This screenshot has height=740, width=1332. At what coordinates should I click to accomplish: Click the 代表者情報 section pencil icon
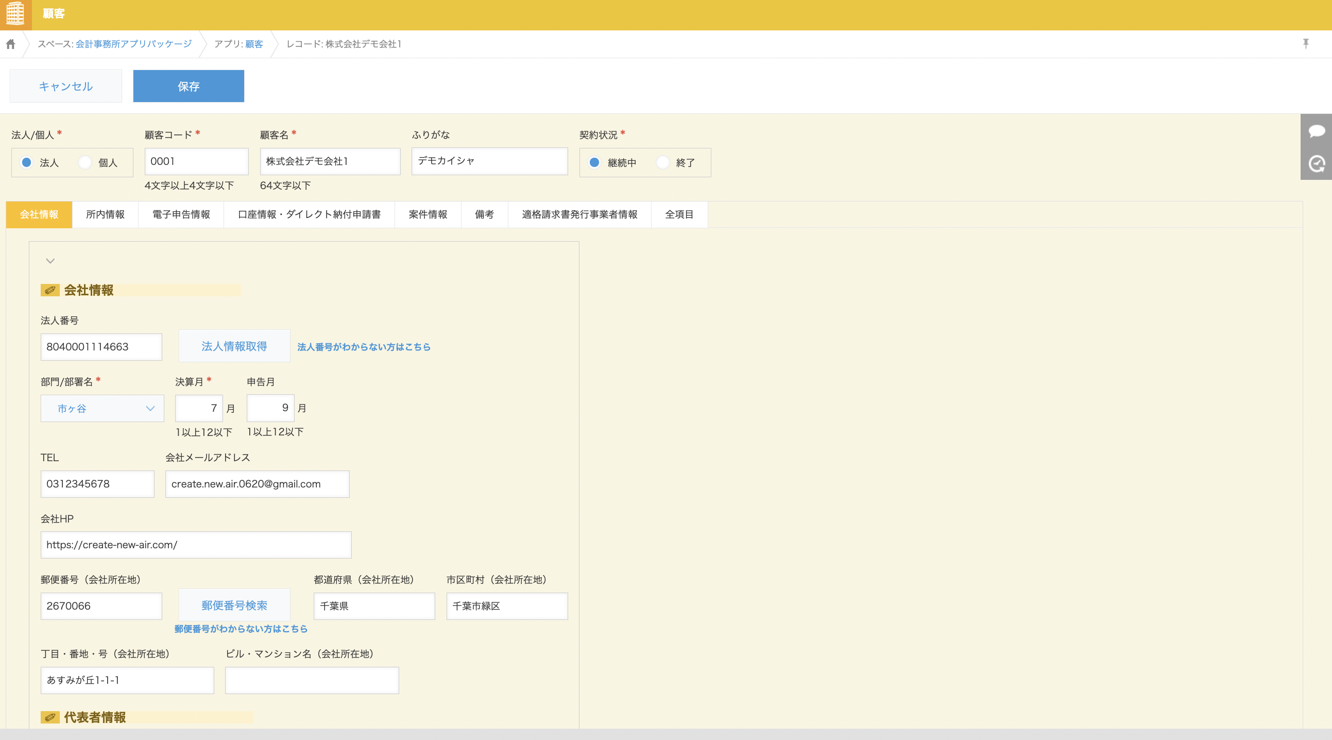point(50,717)
